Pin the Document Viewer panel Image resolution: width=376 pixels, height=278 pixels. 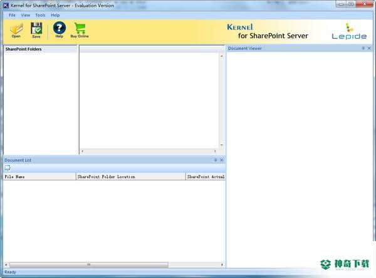[363, 48]
